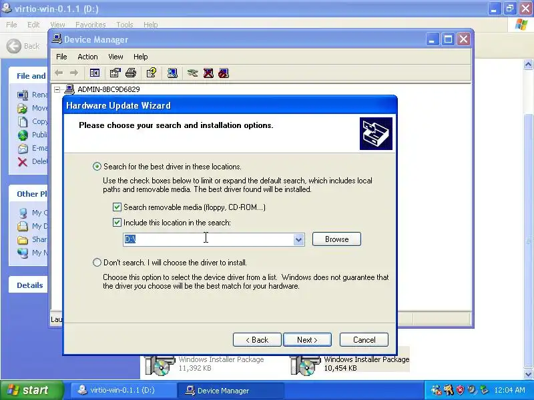Click the Update Driver toolbar icon
The width and height of the screenshot is (534, 400).
pyautogui.click(x=192, y=73)
